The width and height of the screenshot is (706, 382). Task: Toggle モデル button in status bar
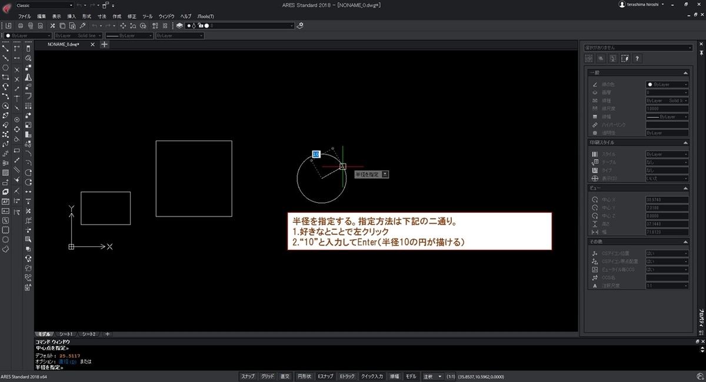411,376
